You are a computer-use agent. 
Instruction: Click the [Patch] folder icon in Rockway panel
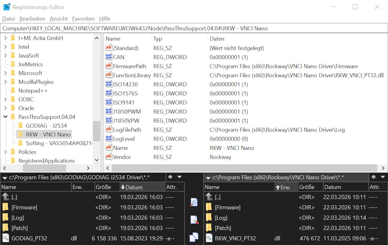click(x=209, y=228)
